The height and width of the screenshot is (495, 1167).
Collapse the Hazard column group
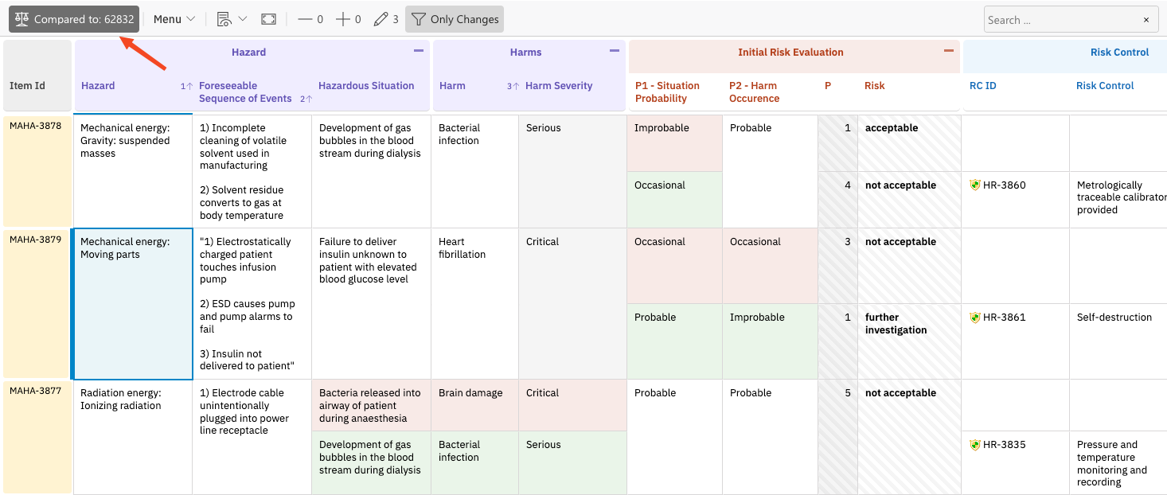[x=419, y=51]
